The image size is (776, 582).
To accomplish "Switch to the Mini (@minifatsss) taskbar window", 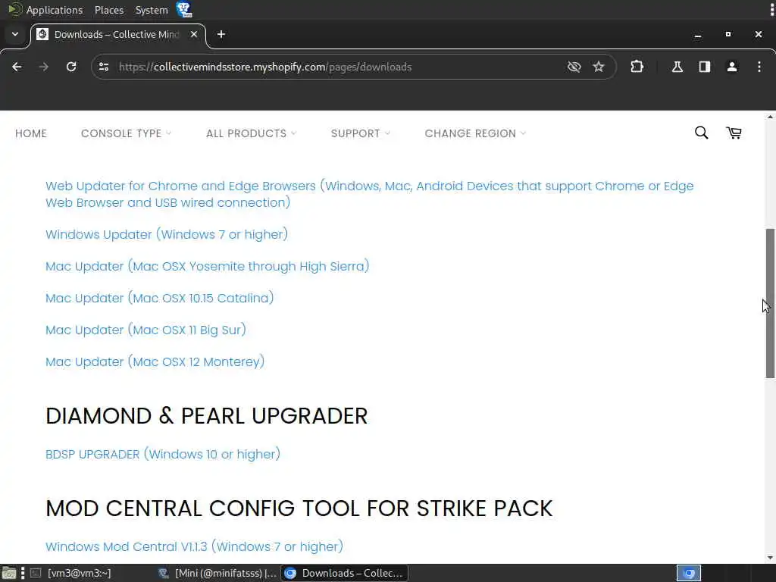I will coord(217,573).
